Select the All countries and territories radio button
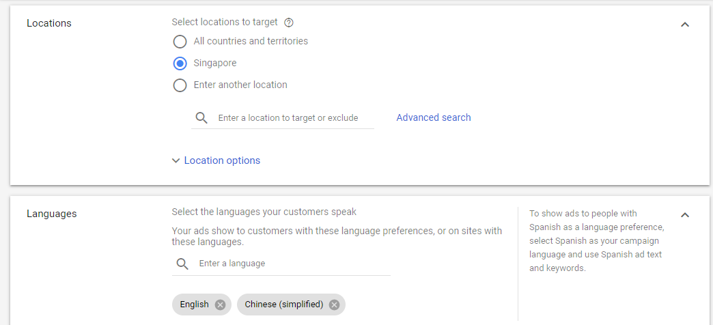The width and height of the screenshot is (713, 325). click(180, 42)
